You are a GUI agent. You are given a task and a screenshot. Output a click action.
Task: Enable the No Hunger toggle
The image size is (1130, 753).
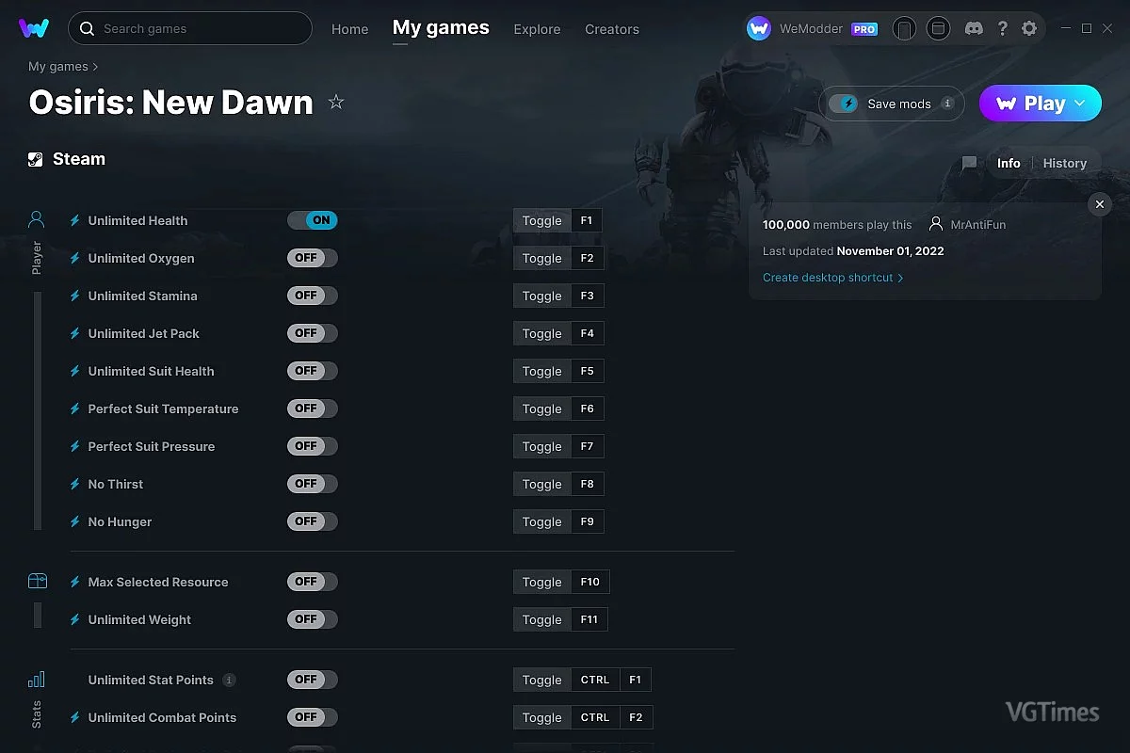pyautogui.click(x=313, y=521)
